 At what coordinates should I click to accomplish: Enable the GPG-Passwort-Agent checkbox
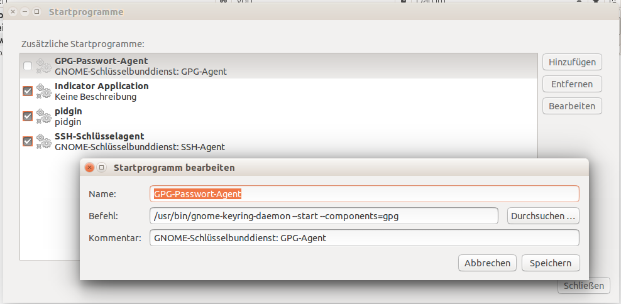pos(27,66)
